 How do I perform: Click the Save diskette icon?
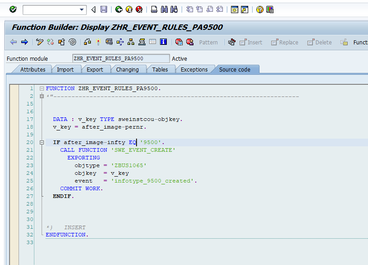104,10
